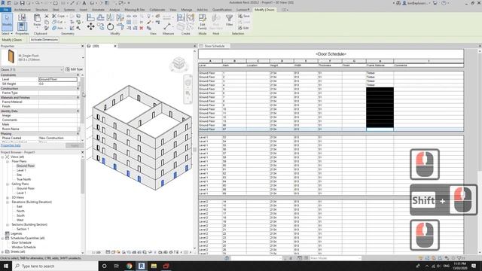Collapse the Floor Plans tree node
482x271 pixels.
click(8, 161)
